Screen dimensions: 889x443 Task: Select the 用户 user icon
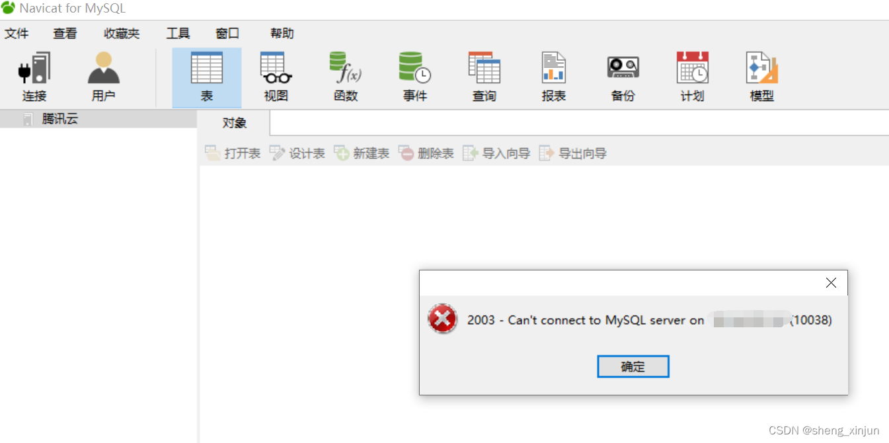pos(104,77)
